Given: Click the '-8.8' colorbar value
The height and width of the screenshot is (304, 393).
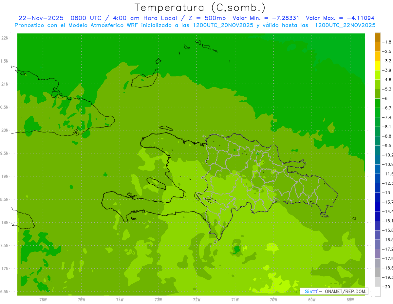Looking at the screenshot, I should [x=387, y=136].
